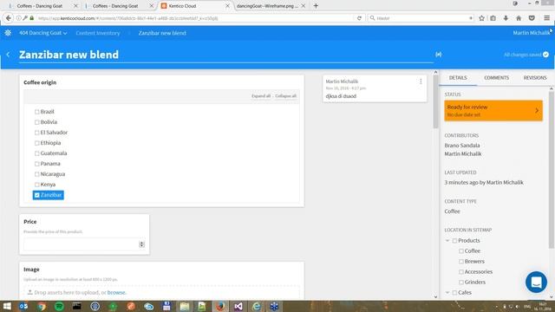Close the Kentico Cloud tab

click(x=227, y=6)
